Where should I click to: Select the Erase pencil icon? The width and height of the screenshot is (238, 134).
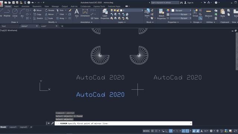coord(70,10)
